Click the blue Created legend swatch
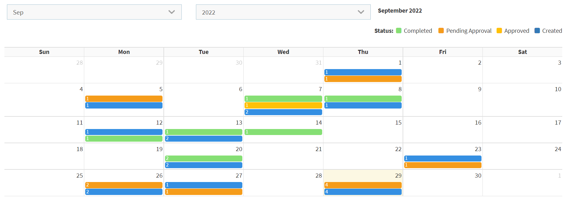567x200 pixels. (x=537, y=31)
